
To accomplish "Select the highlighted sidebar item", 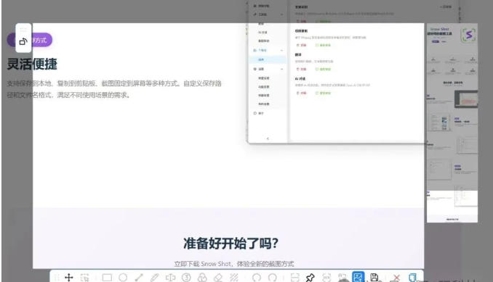I will pos(268,59).
